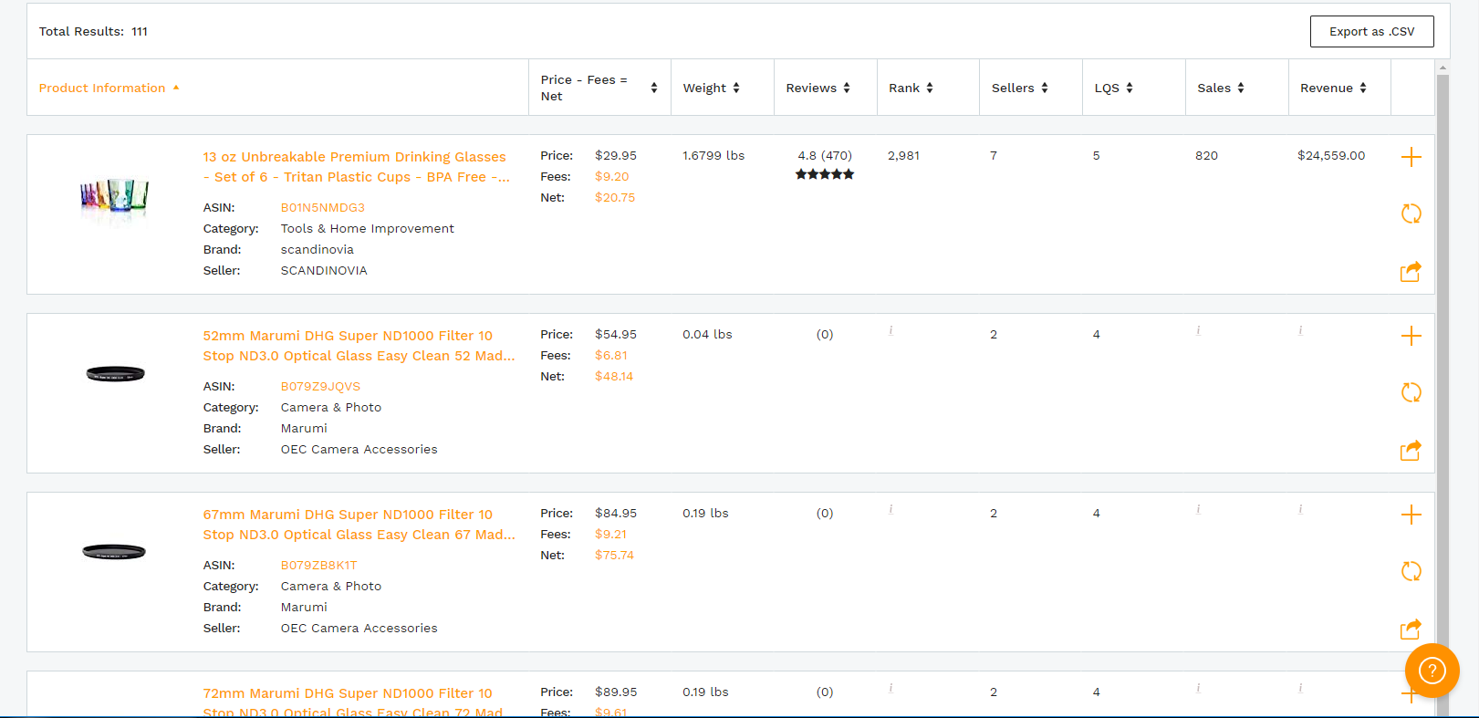The image size is (1479, 718).
Task: Select the 1.6799 lbs weight value
Action: pyautogui.click(x=713, y=155)
